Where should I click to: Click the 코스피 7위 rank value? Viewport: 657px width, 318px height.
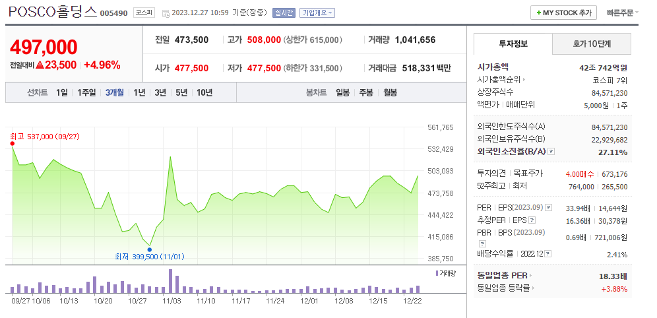[x=610, y=80]
